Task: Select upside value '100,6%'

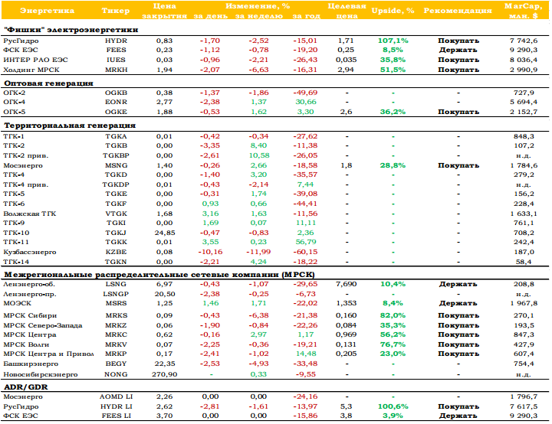Action: pos(393,406)
